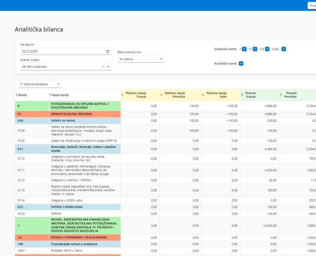Open the 11 kolona prikazano column selector

[40, 84]
